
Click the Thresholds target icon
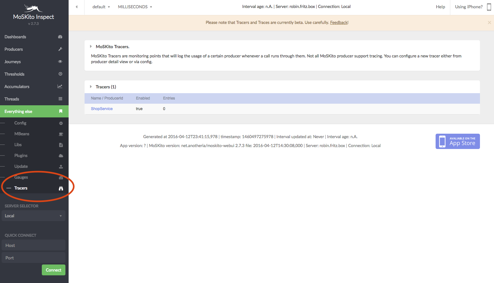(60, 74)
